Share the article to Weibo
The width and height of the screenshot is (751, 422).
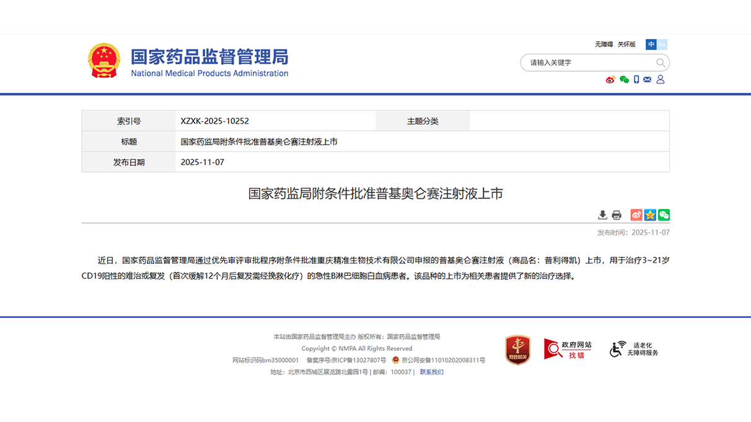[636, 215]
